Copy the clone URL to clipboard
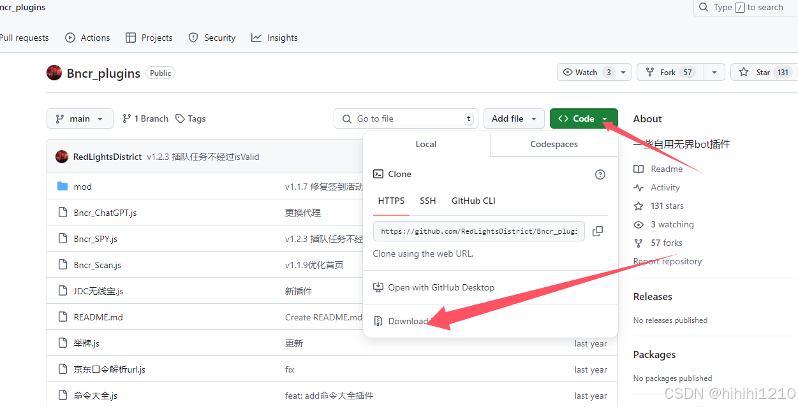The width and height of the screenshot is (798, 407). 598,231
